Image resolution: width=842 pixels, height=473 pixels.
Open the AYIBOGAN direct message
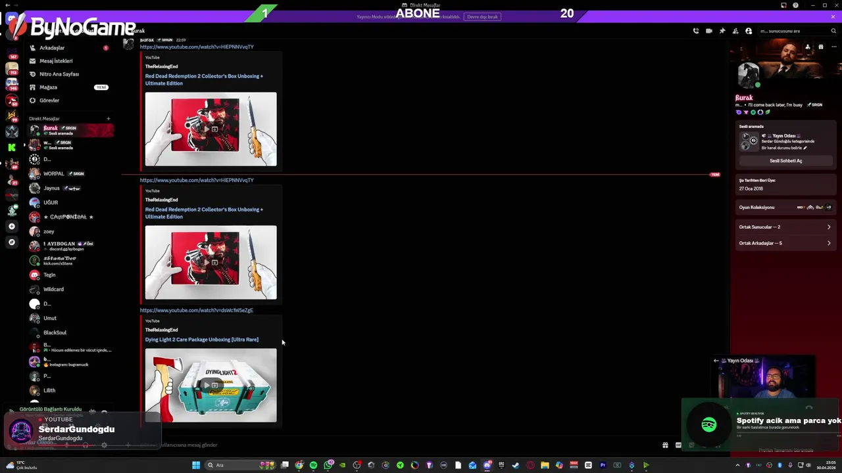pos(69,246)
